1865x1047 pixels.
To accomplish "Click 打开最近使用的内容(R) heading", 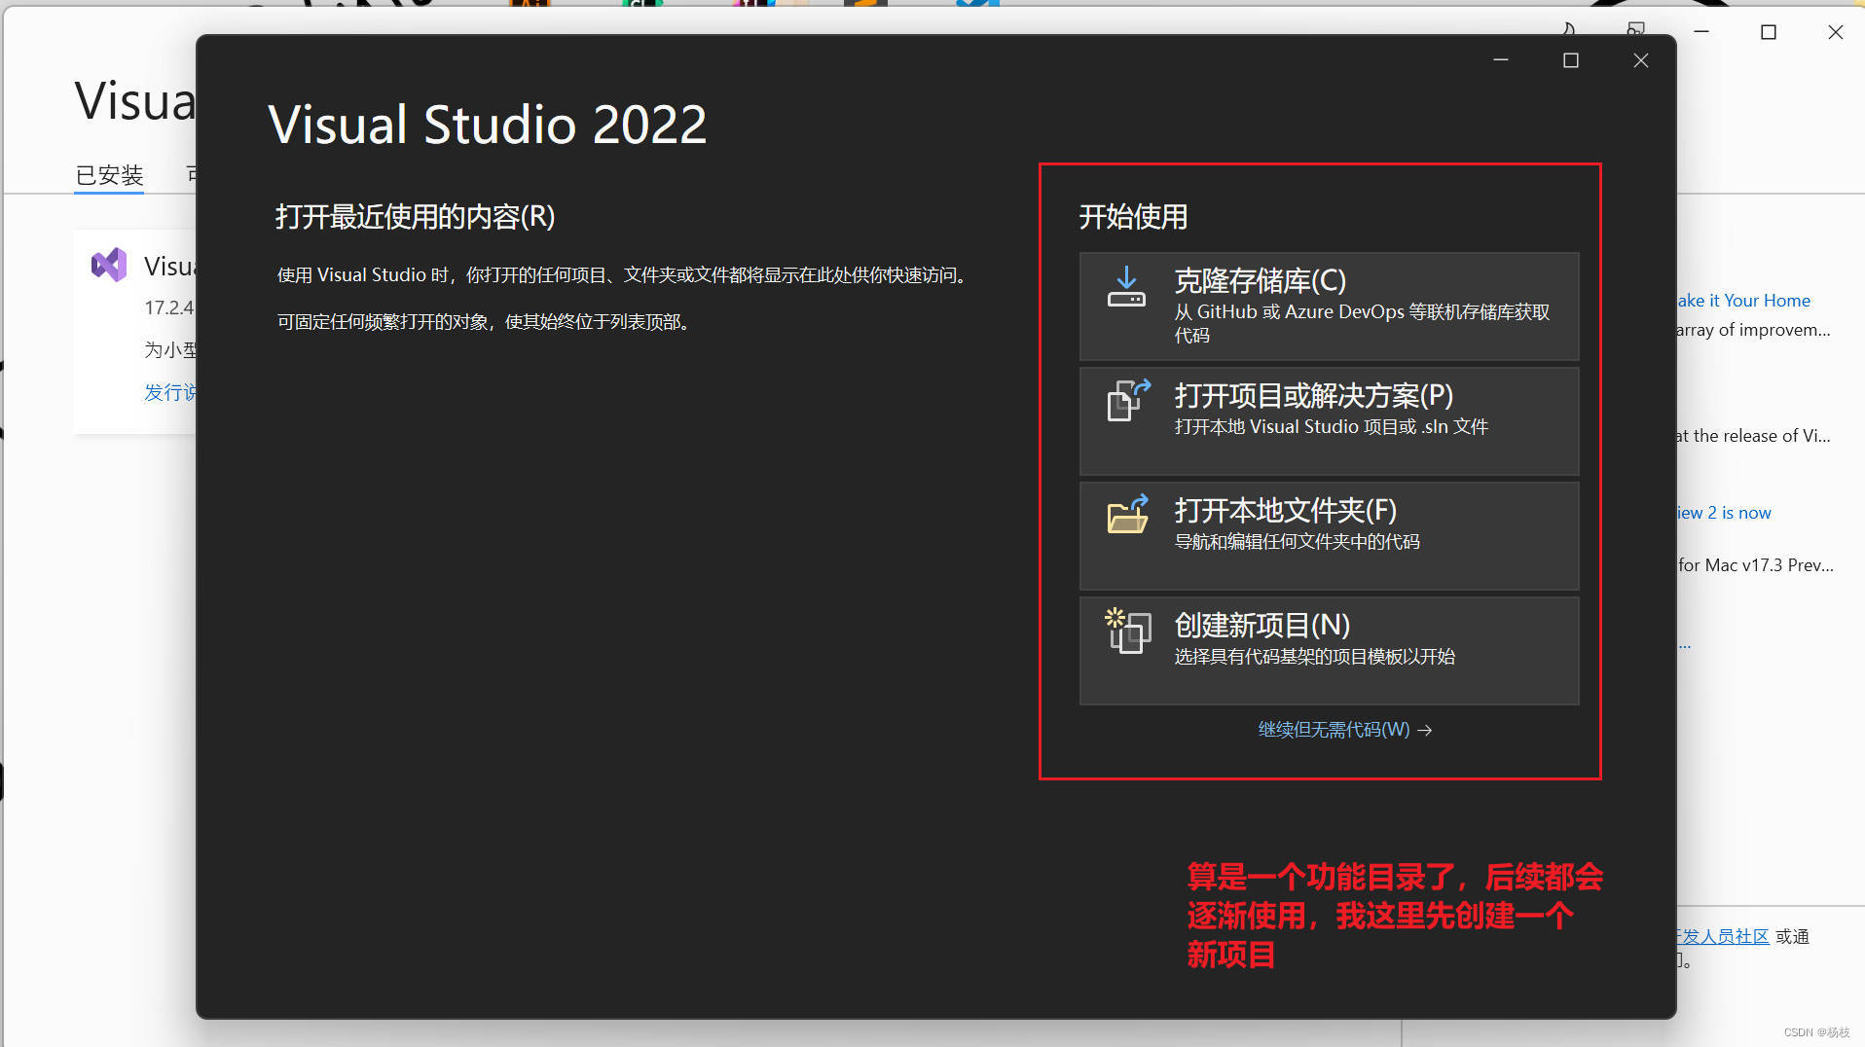I will pos(416,217).
